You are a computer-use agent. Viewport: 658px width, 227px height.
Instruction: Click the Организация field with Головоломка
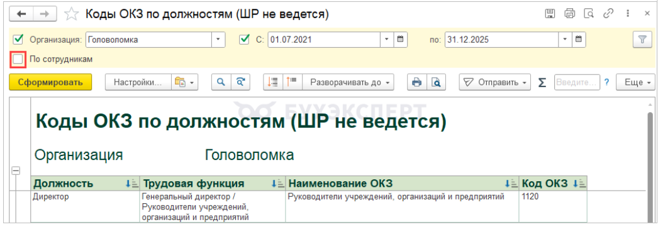click(x=149, y=40)
